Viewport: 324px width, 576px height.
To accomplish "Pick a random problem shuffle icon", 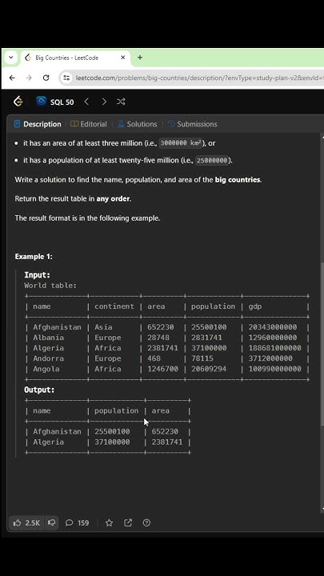I will pos(121,102).
